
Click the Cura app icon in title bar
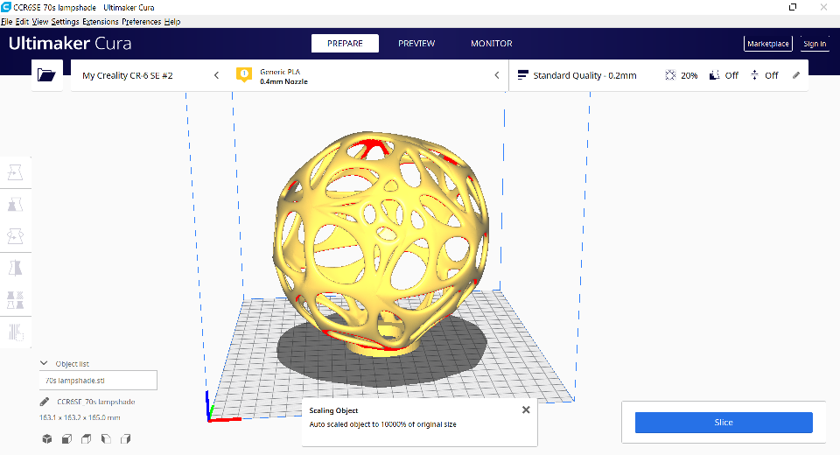click(x=6, y=7)
